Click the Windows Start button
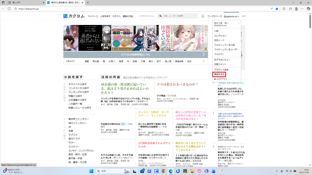 91,171
